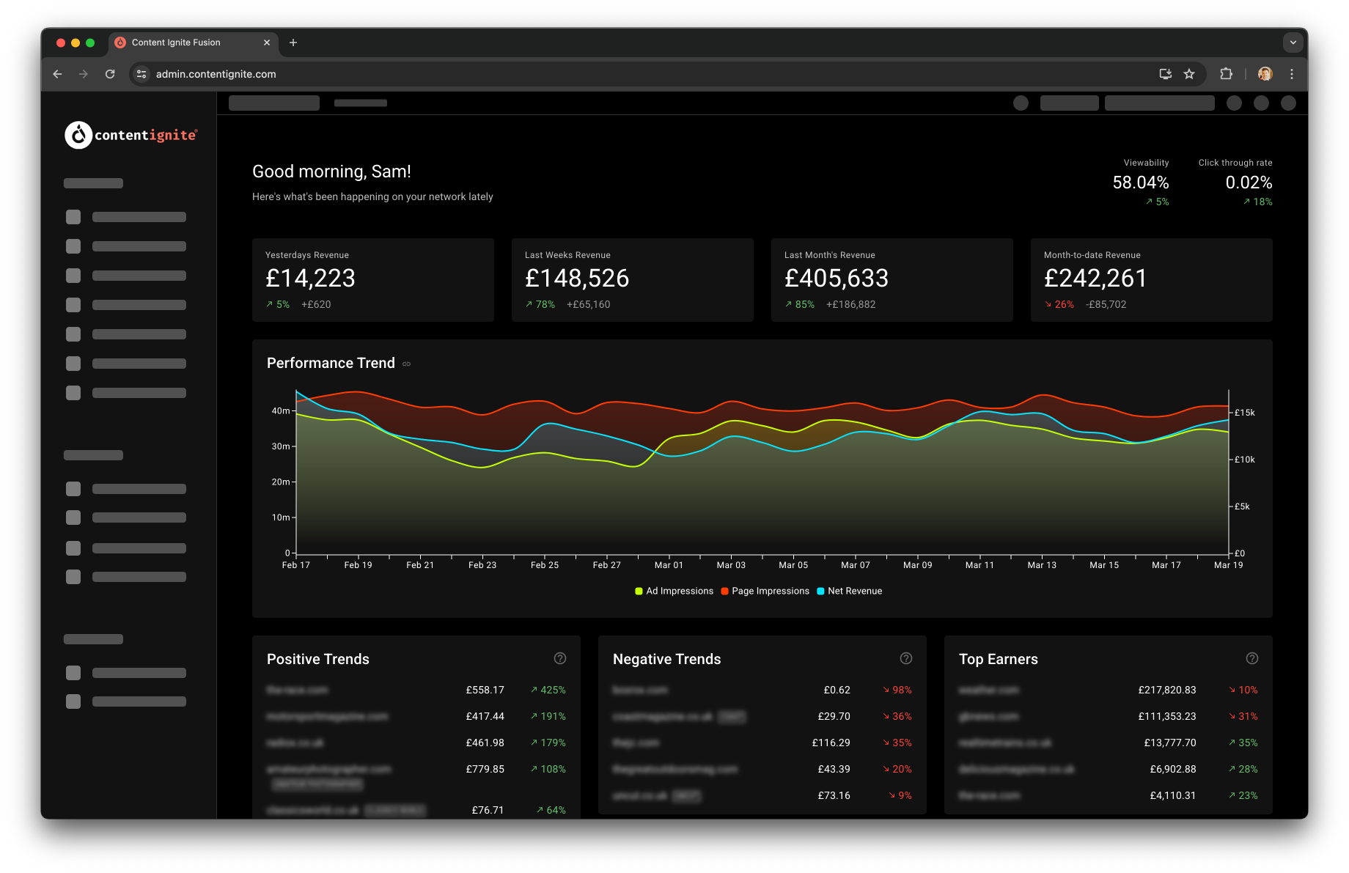The image size is (1349, 873).
Task: Click the Performance Trend heading
Action: point(331,363)
